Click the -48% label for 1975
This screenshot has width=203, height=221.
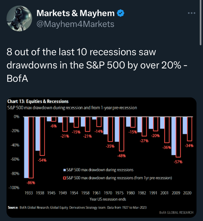pyautogui.click(x=122, y=156)
